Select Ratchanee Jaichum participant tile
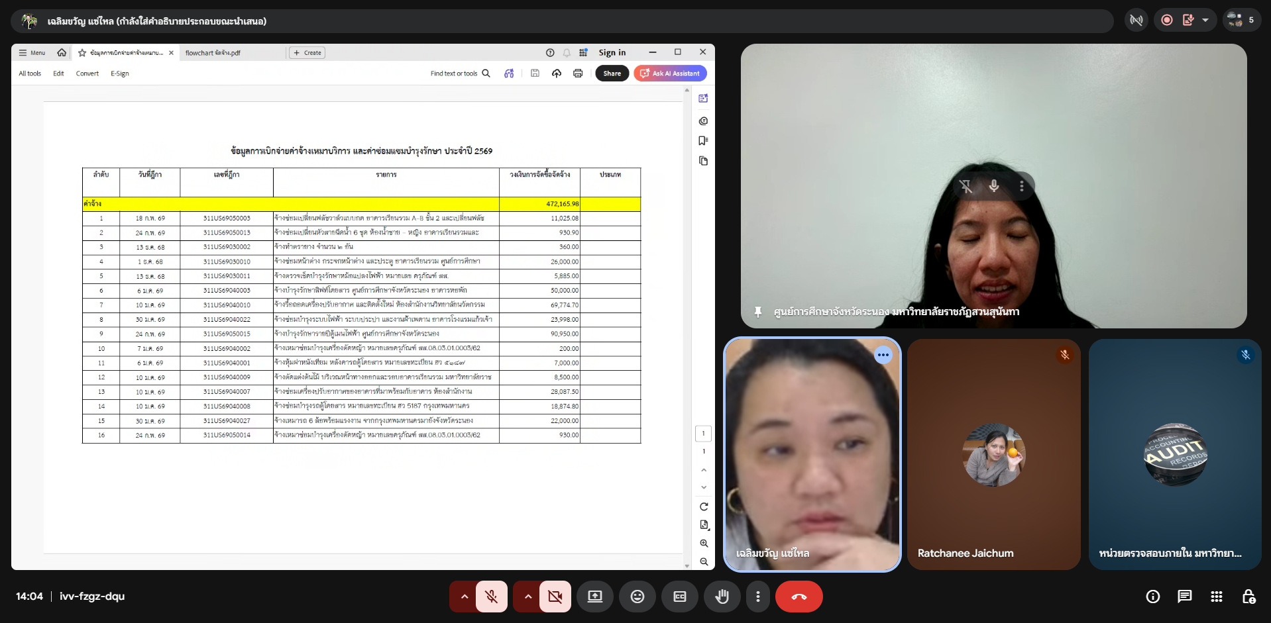 (x=993, y=454)
